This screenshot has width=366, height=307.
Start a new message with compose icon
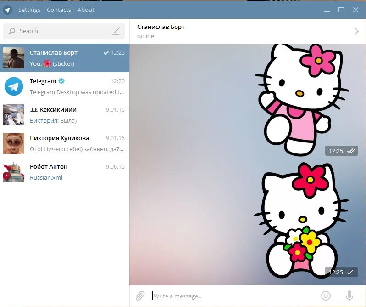point(116,31)
